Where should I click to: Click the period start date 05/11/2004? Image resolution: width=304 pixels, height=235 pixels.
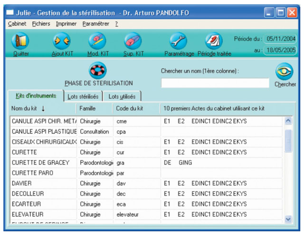click(x=281, y=38)
